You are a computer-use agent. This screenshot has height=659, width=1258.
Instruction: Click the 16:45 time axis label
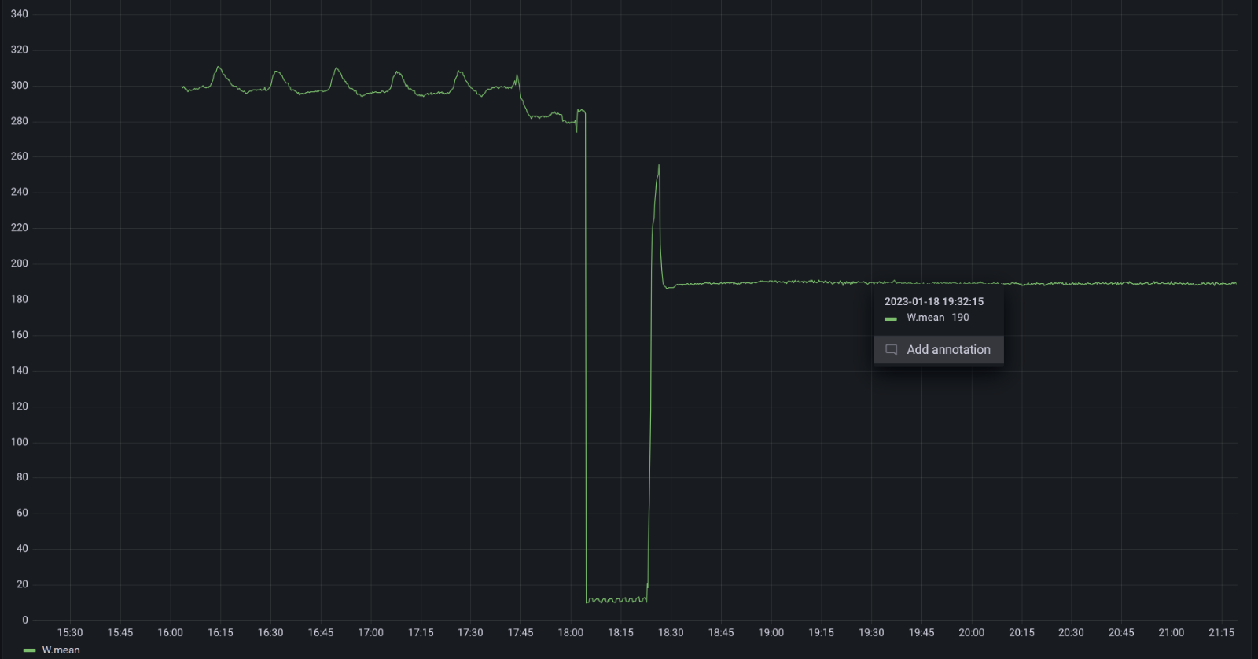pos(321,632)
